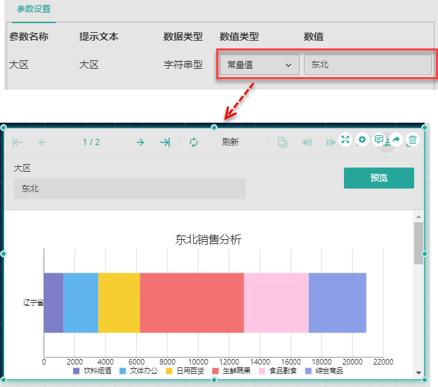Open the 常量值 value type dropdown
This screenshot has height=387, width=438.
coord(260,64)
